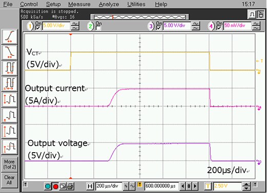Open the File menu
This screenshot has height=193, width=267.
[x=8, y=4]
